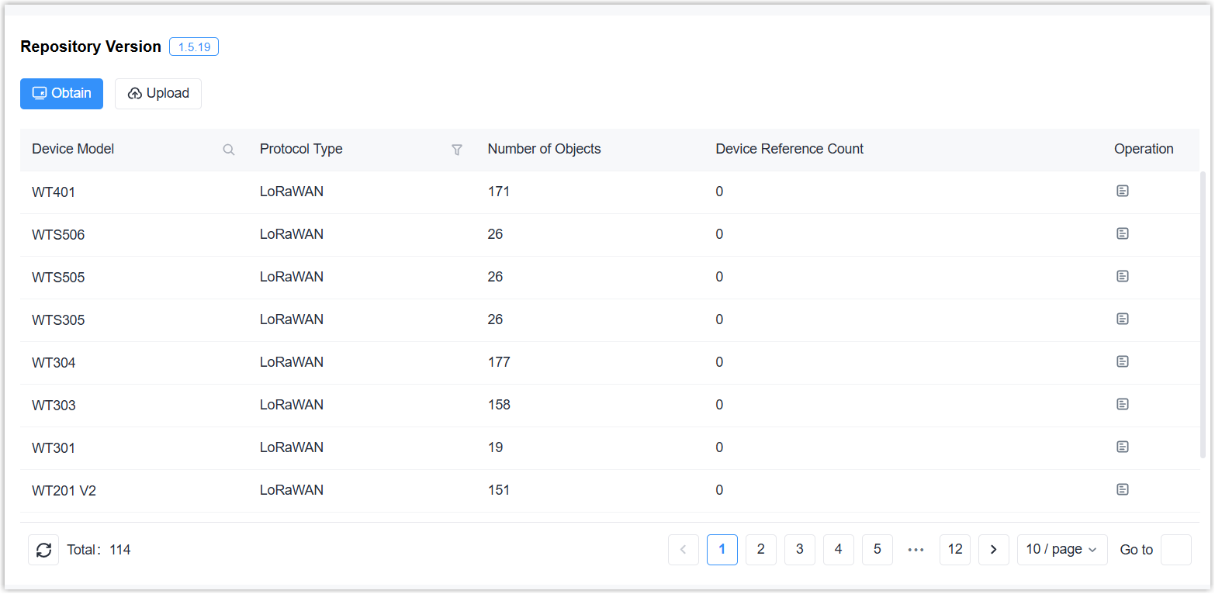
Task: Click the Go to page input field
Action: coord(1175,550)
